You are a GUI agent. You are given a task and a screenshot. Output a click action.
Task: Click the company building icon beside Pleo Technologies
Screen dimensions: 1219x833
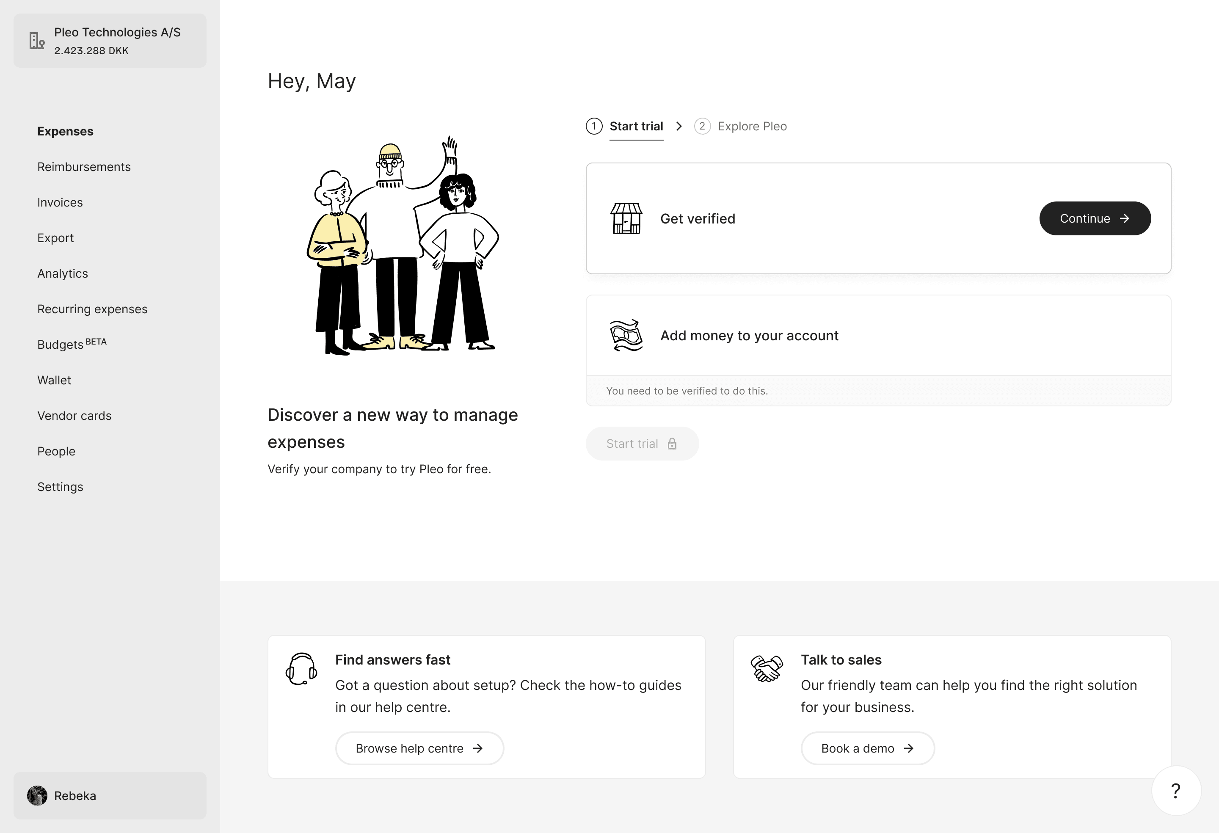click(37, 41)
